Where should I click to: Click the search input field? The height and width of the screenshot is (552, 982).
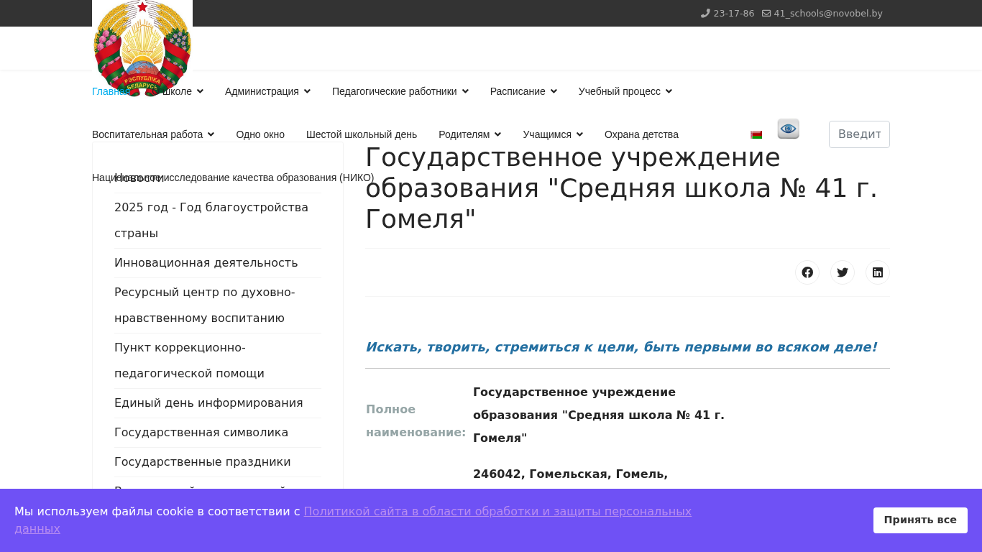[x=859, y=134]
